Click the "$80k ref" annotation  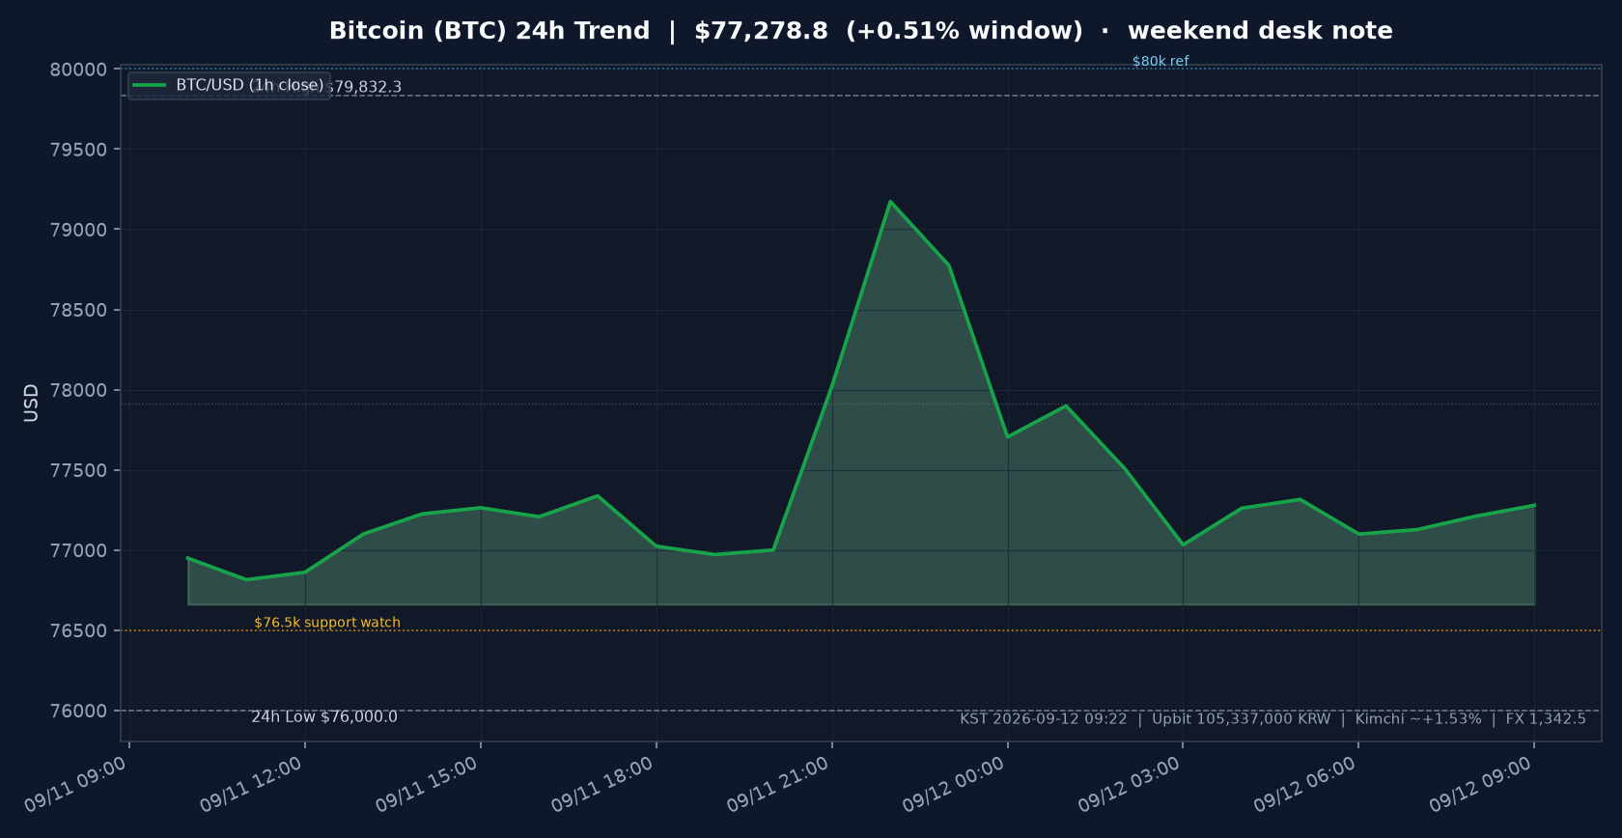coord(1161,61)
